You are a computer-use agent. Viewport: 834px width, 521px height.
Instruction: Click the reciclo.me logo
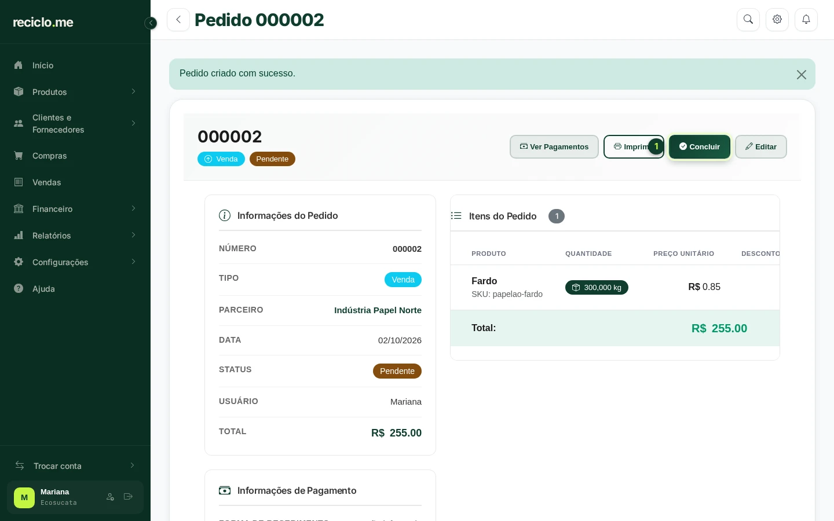click(x=43, y=22)
